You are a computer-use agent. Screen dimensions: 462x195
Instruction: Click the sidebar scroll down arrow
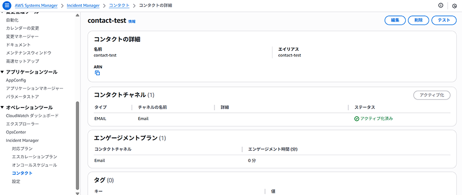[78, 193]
